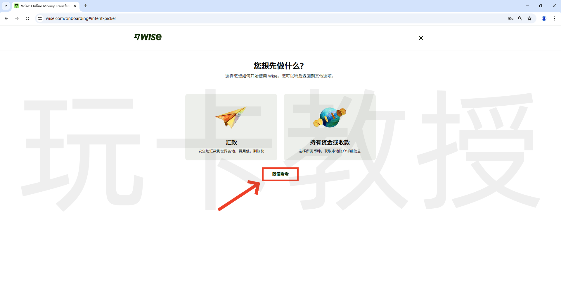Go back to previous page

tap(6, 18)
